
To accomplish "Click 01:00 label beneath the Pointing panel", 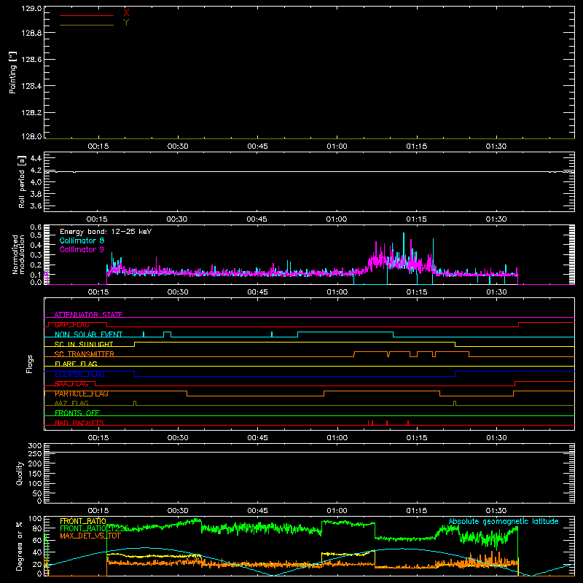I will [x=337, y=146].
